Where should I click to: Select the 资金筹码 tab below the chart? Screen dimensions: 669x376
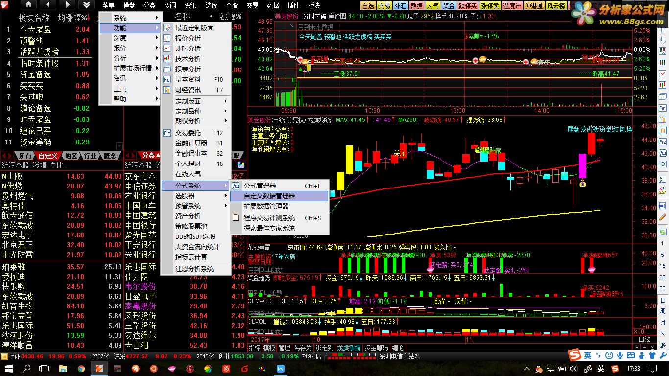[x=376, y=348]
